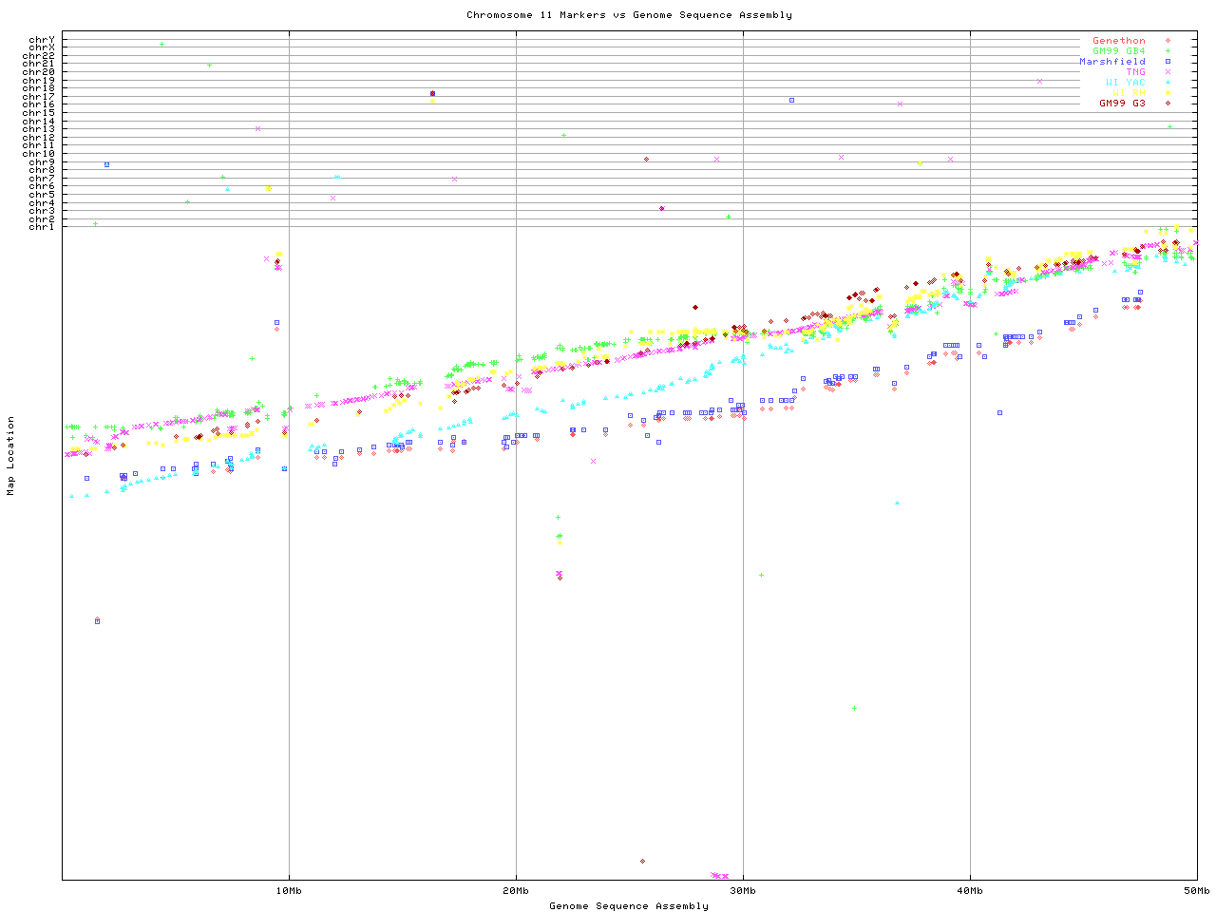Click the vertical Map Location axis label

11,456
